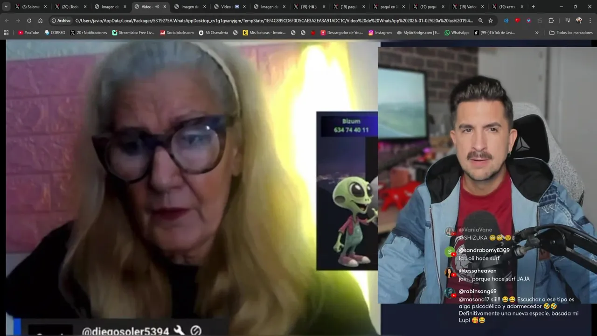
Task: Open the Streamlabs: Free Liv... bookmark
Action: tap(133, 33)
